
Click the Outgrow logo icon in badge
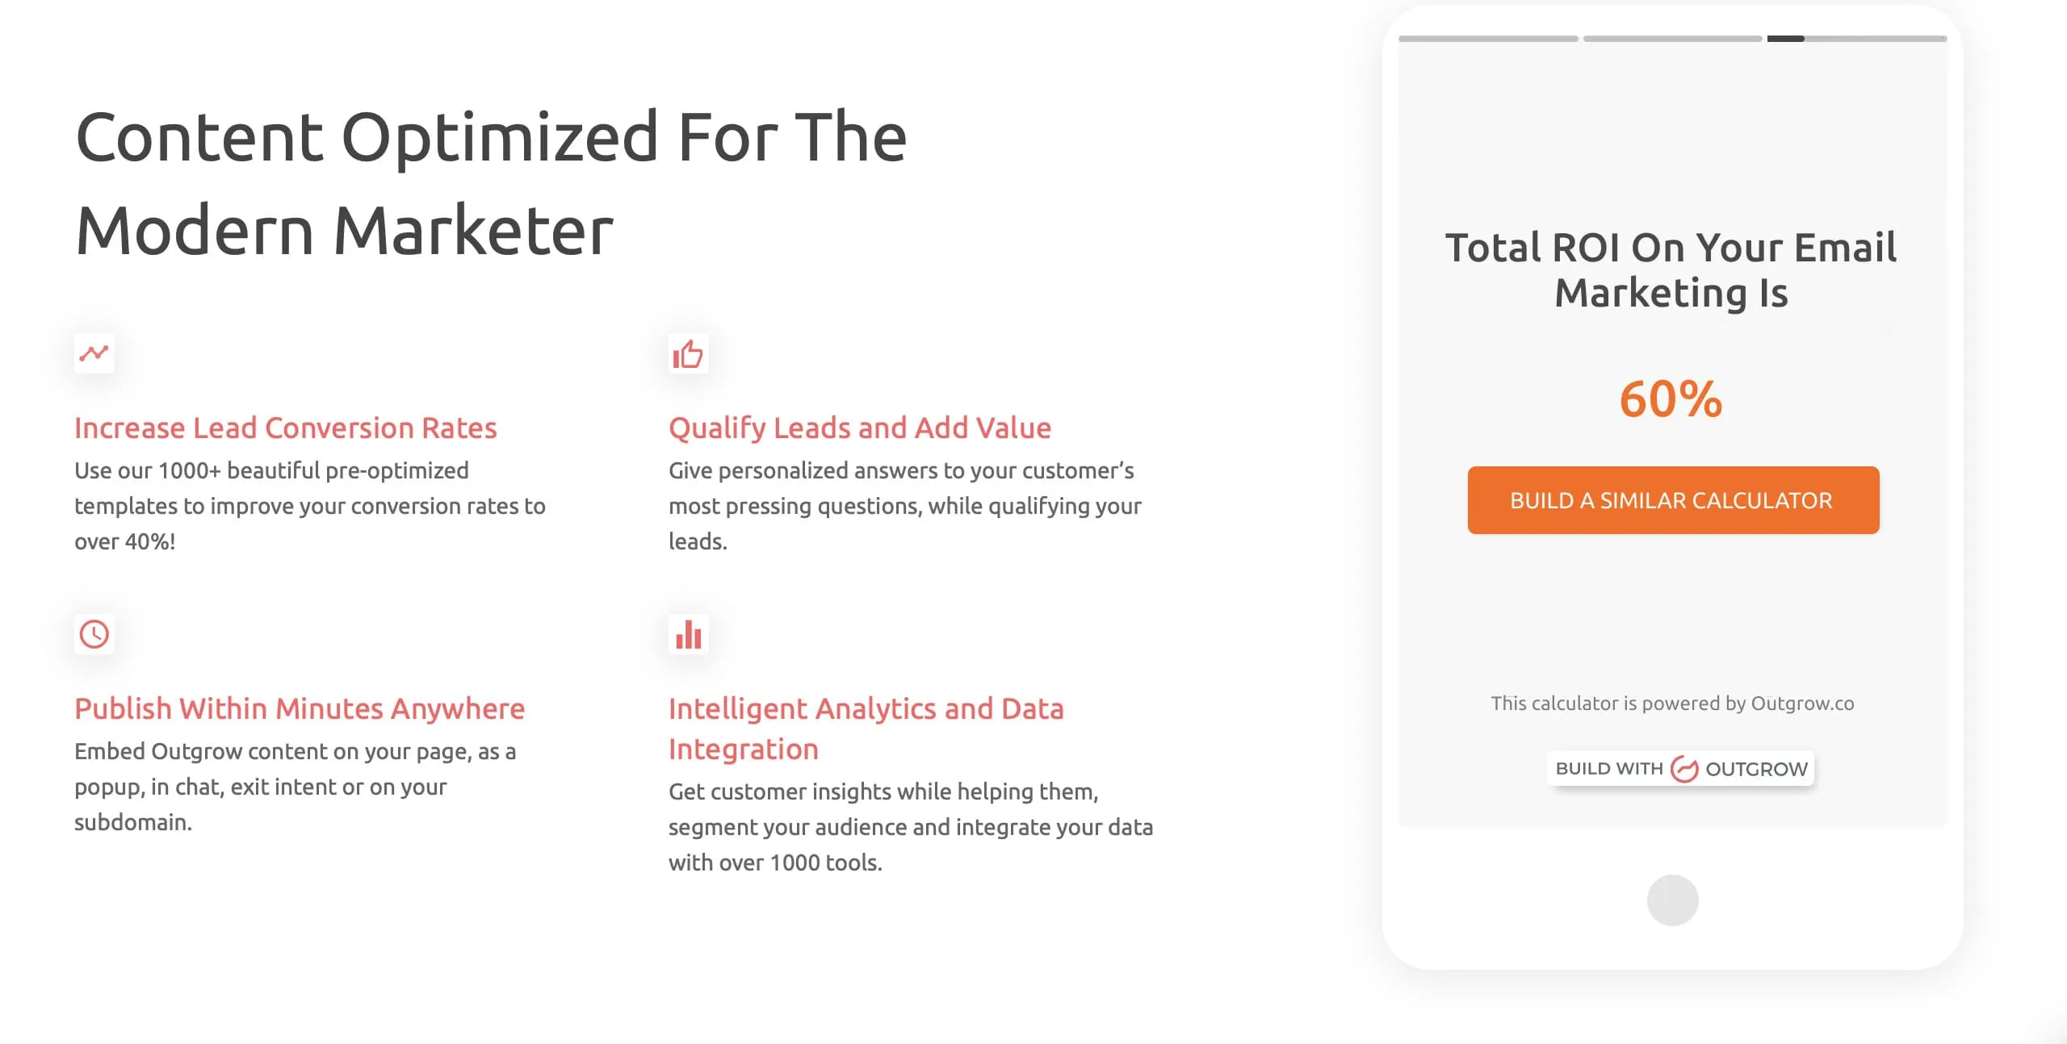pyautogui.click(x=1683, y=768)
